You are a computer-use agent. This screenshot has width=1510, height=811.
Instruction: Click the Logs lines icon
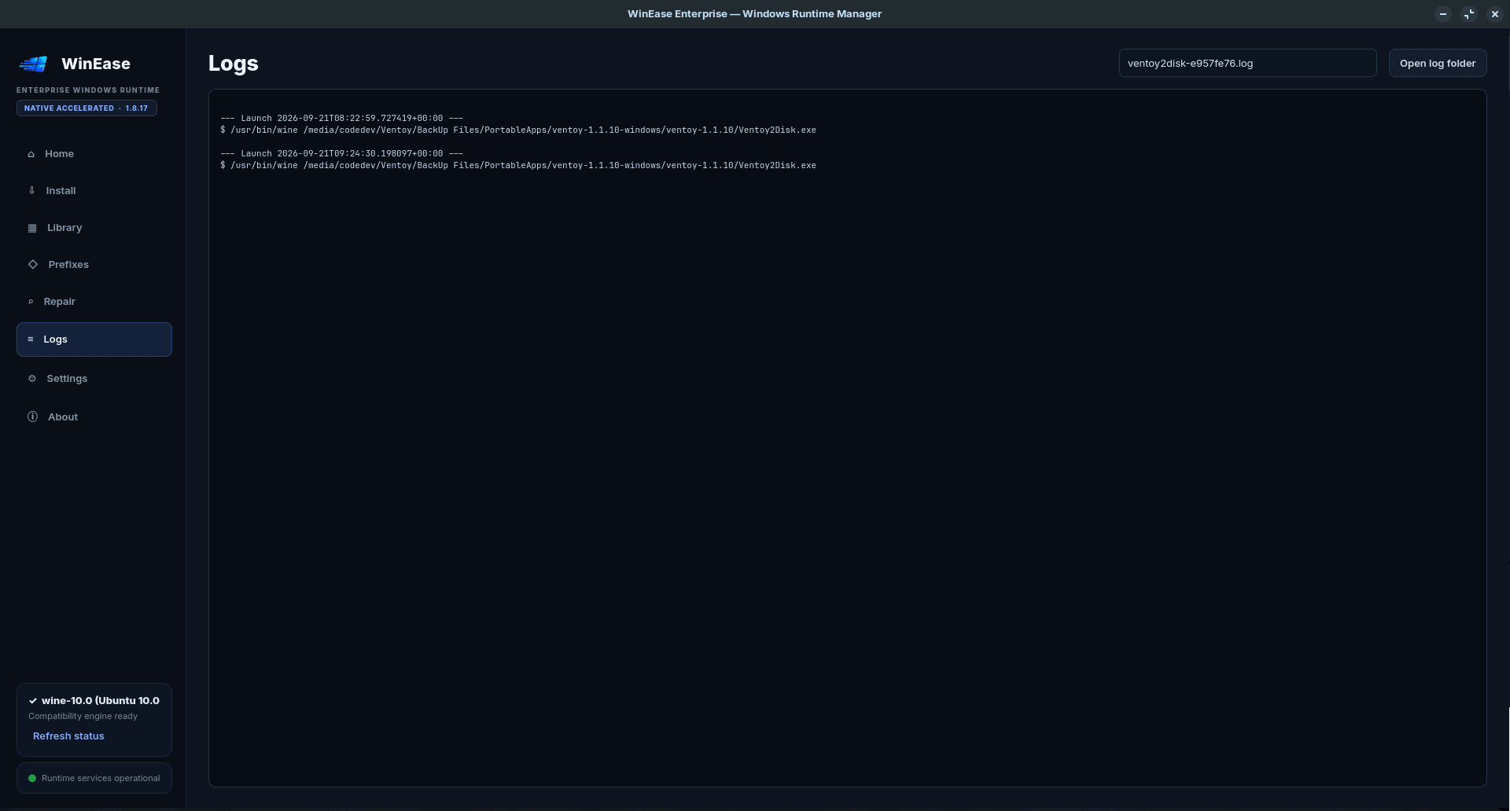point(31,339)
